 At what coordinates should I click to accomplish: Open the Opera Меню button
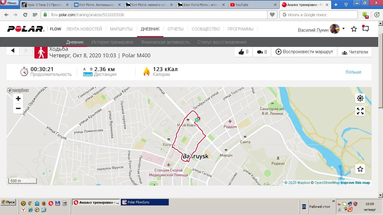(x=9, y=3)
